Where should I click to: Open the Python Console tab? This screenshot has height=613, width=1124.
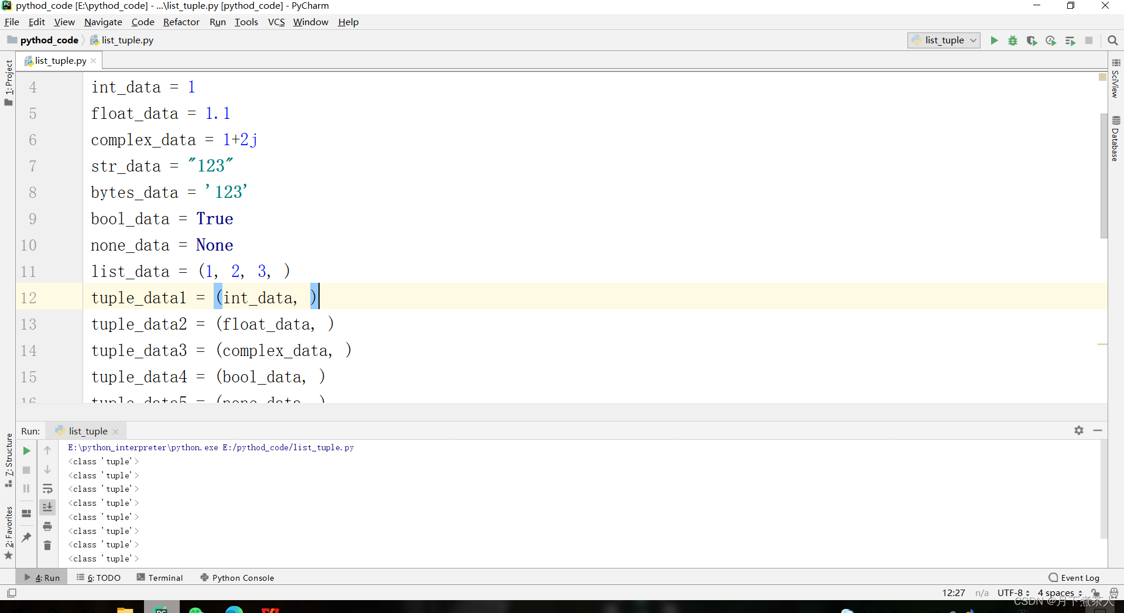click(237, 577)
